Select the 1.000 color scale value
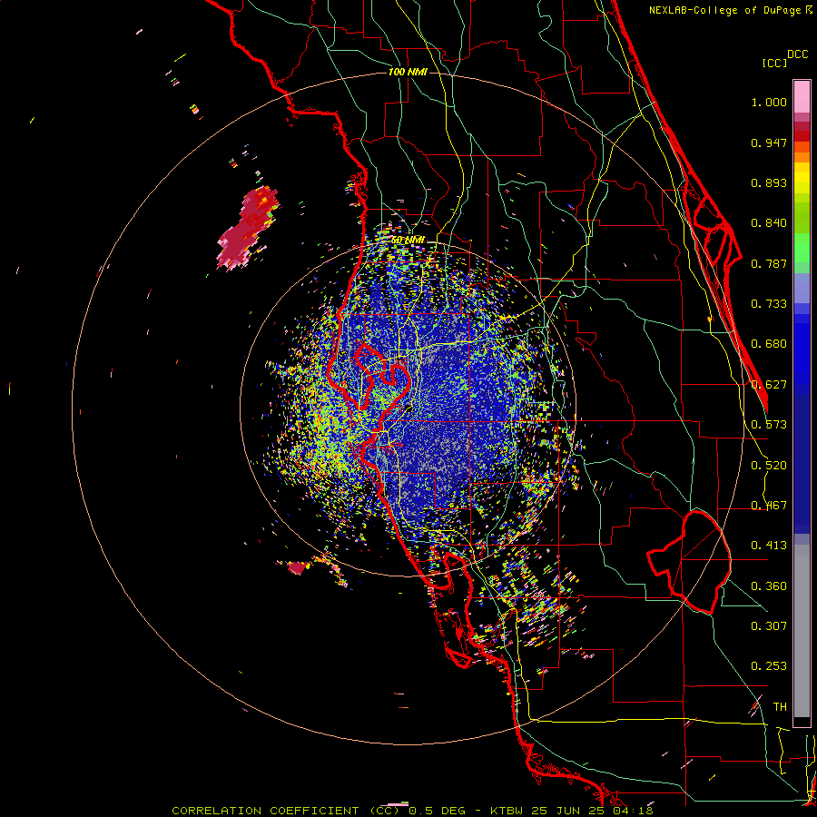 (x=769, y=102)
